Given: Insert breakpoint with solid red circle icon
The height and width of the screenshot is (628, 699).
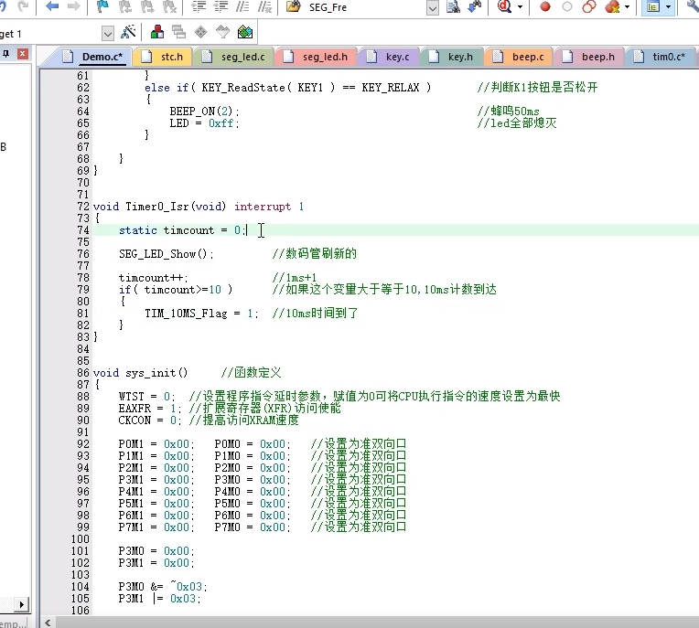Looking at the screenshot, I should (544, 6).
